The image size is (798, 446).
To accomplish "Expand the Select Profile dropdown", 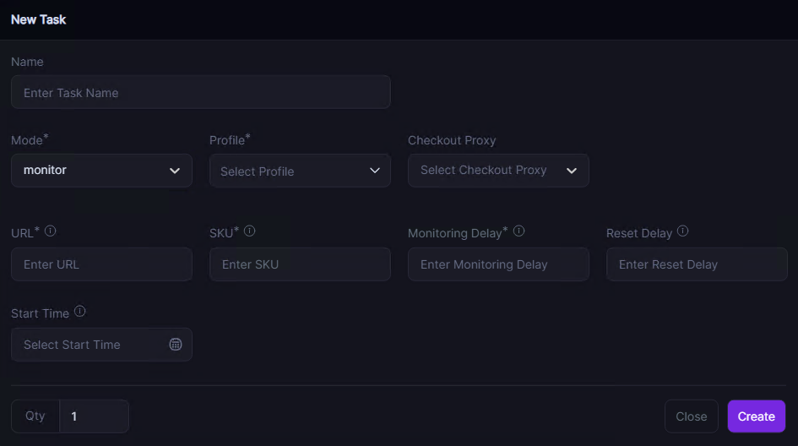I will (x=300, y=171).
